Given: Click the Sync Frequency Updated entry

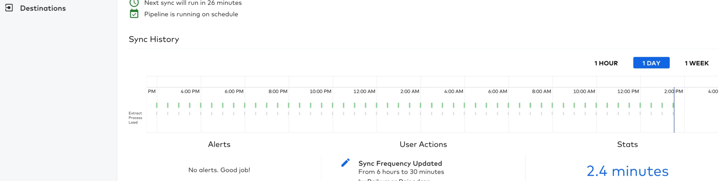Looking at the screenshot, I should point(400,163).
